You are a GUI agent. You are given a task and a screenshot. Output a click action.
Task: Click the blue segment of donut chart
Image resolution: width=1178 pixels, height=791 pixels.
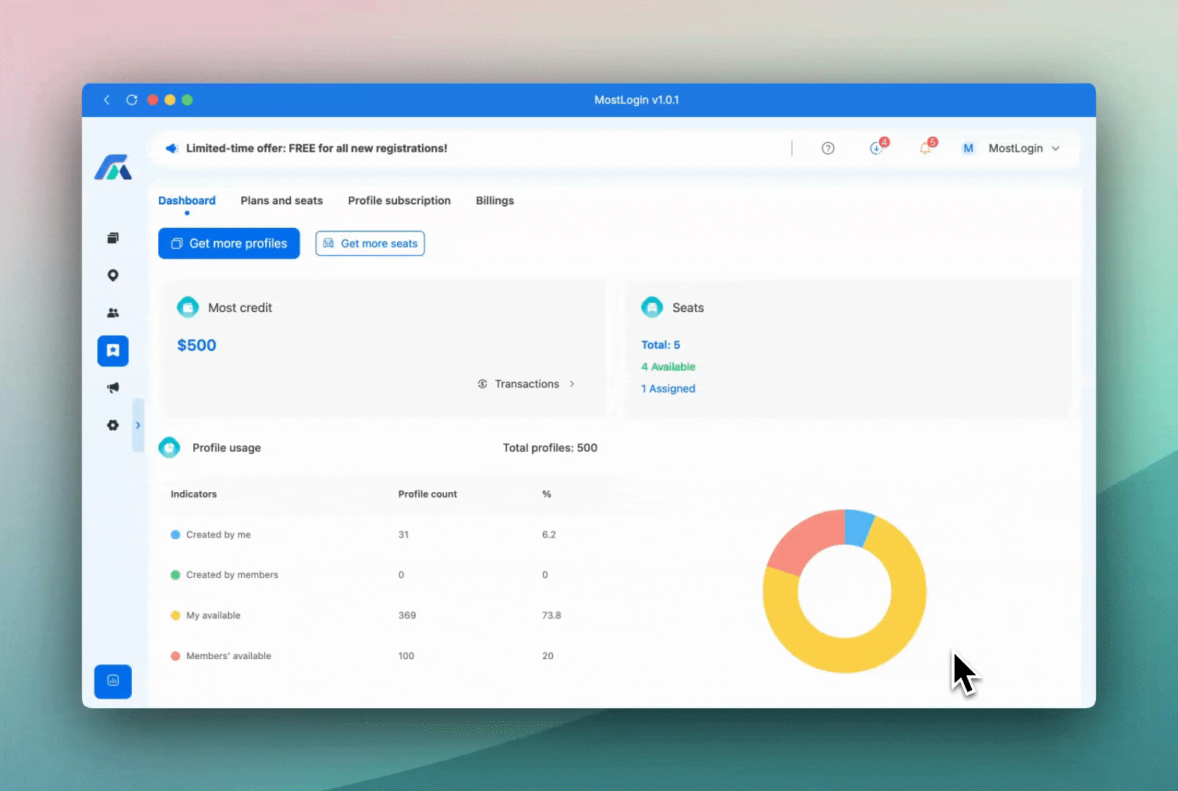click(857, 527)
